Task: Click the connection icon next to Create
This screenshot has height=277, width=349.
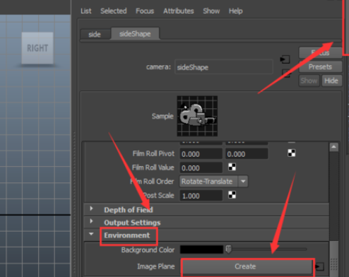Action: tap(319, 267)
